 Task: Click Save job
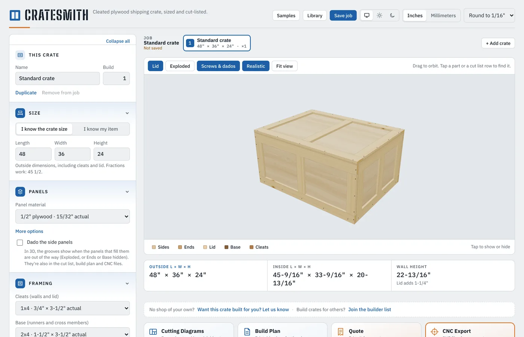tap(343, 15)
